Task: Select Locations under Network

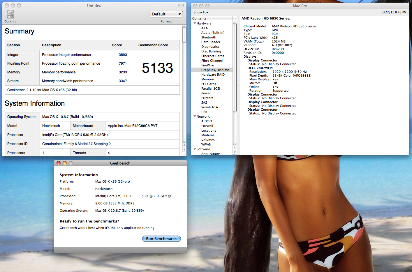Action: click(209, 130)
